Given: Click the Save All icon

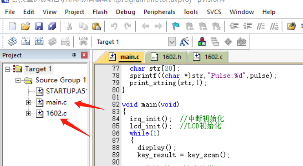Looking at the screenshot, I should [x=52, y=26].
